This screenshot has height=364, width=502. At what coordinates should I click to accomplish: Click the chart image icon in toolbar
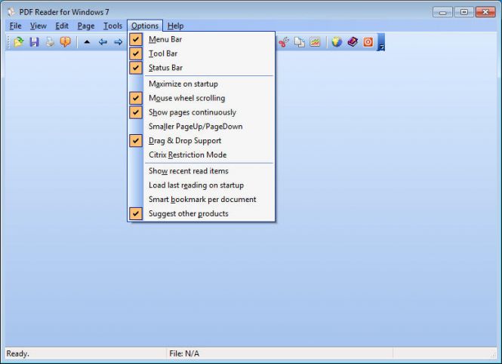tap(315, 42)
